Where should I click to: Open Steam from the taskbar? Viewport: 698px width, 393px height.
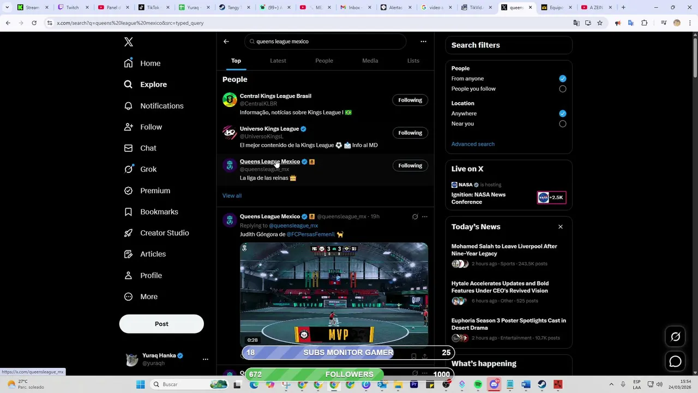point(541,384)
